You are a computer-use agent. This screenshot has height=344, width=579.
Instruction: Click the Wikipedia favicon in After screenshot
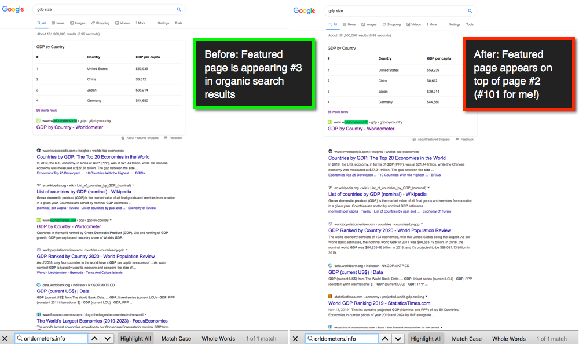pyautogui.click(x=330, y=188)
